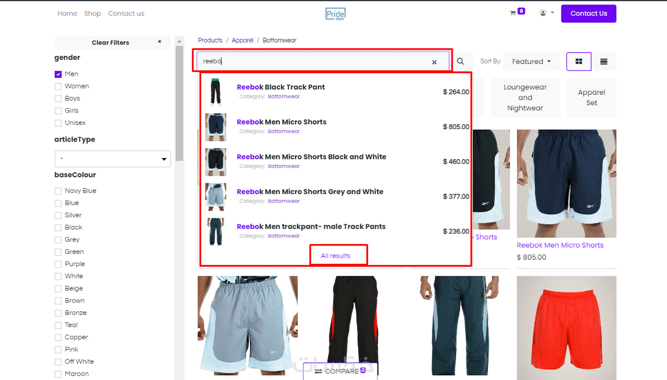Click the X in Clear Filters

pos(160,42)
